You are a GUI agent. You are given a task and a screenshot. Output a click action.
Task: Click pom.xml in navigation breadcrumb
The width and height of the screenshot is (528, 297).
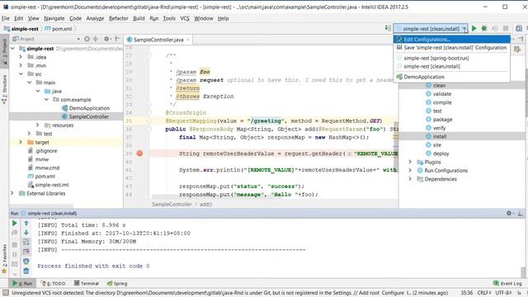pyautogui.click(x=59, y=29)
